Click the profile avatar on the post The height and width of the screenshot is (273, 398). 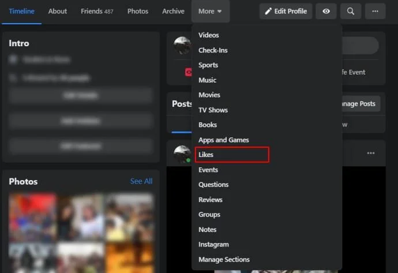click(x=182, y=154)
